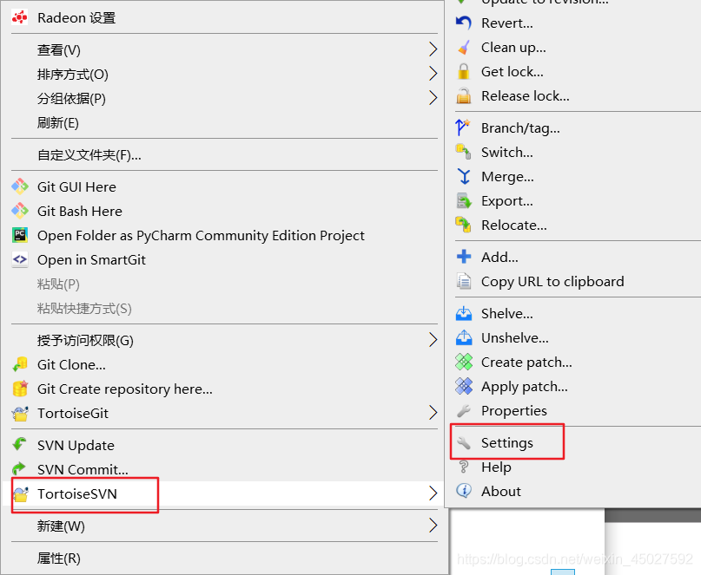The height and width of the screenshot is (575, 701).
Task: Expand the TortoiseGit submenu arrow
Action: [433, 413]
